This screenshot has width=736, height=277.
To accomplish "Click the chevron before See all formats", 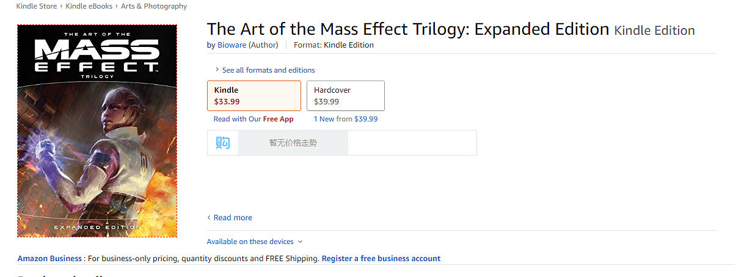I will tap(217, 70).
